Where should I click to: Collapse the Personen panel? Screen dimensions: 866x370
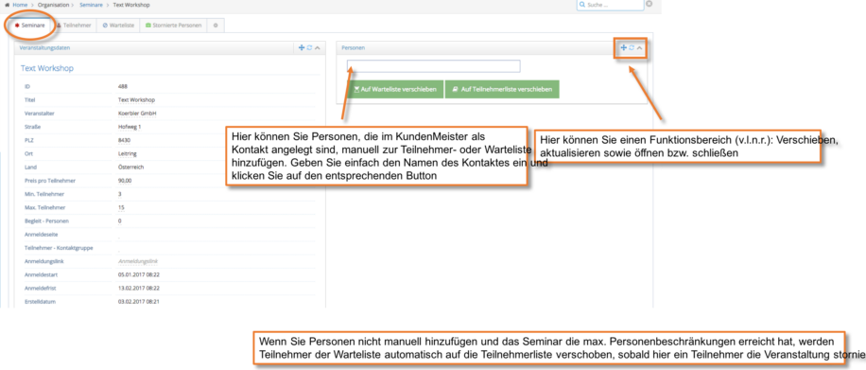coord(639,47)
